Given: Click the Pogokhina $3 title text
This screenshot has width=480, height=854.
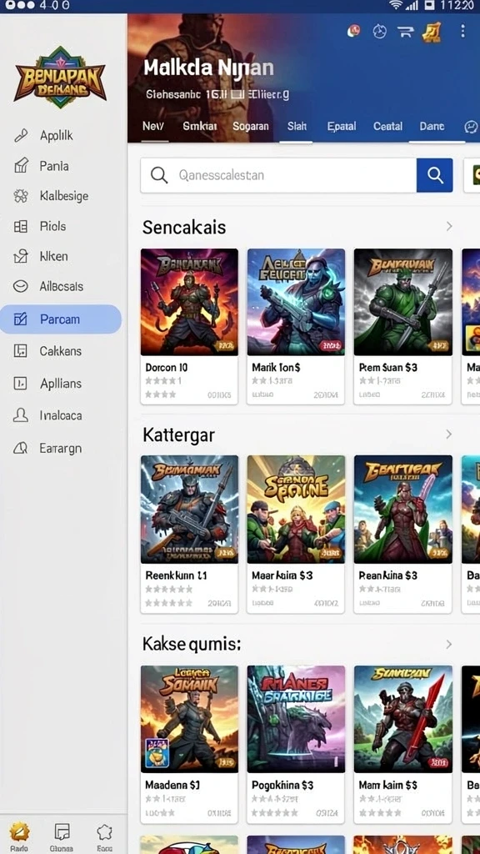Looking at the screenshot, I should point(282,786).
